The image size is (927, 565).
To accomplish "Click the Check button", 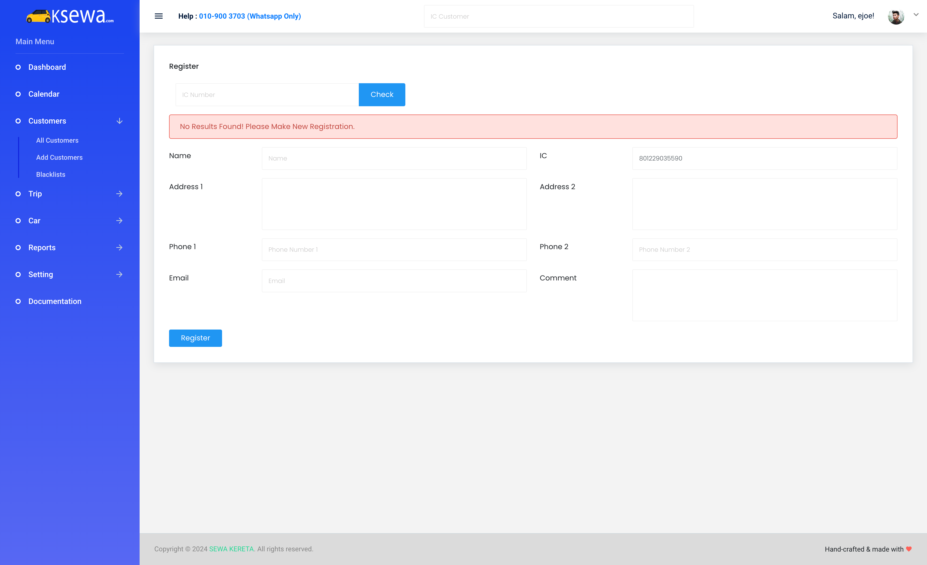I will 382,95.
